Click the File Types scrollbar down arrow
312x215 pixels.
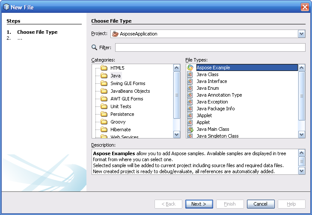point(302,135)
